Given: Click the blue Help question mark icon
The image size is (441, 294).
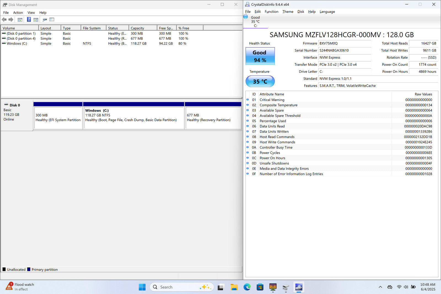Looking at the screenshot, I should pyautogui.click(x=29, y=20).
